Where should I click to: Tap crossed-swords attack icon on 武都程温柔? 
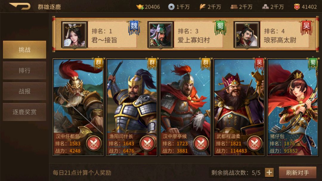point(255,143)
